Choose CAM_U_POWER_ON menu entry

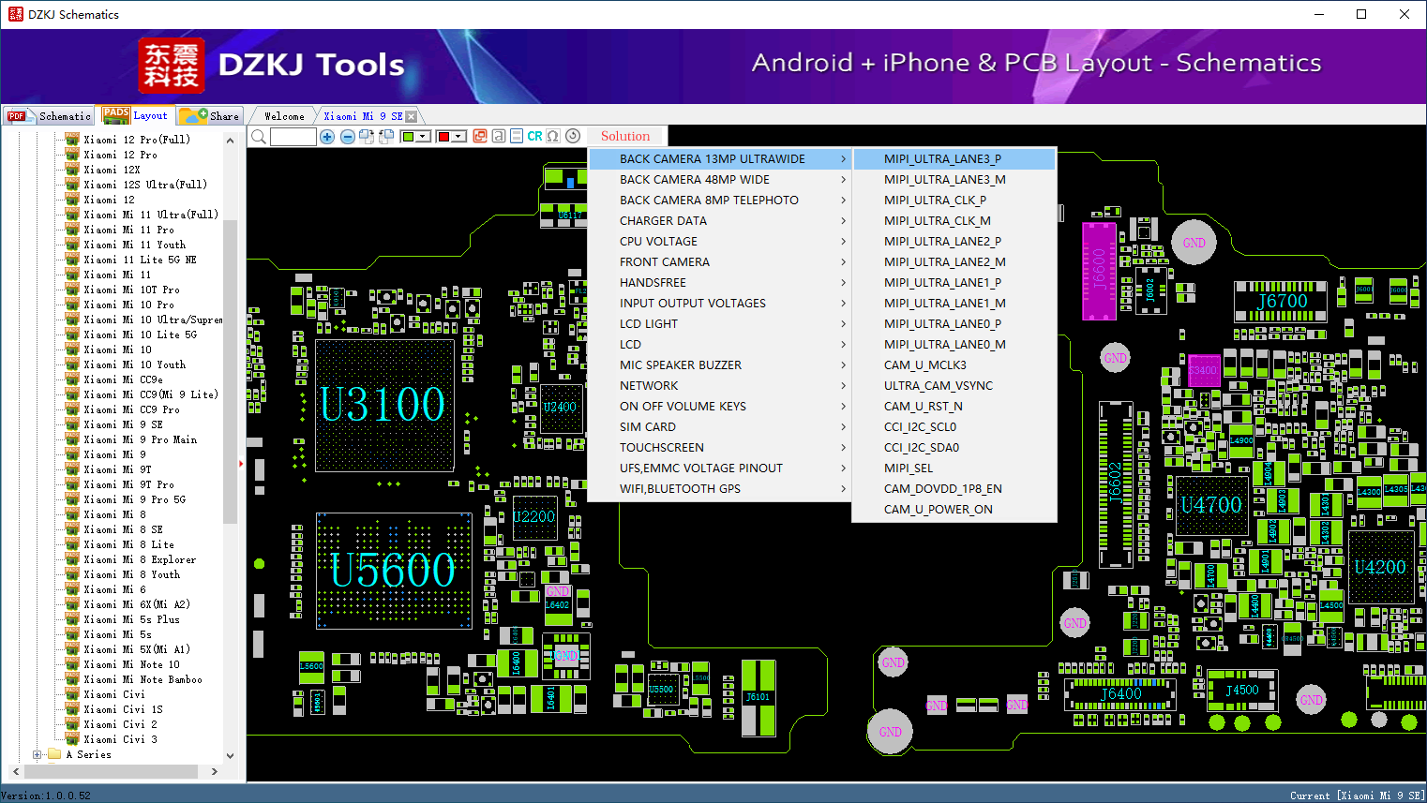point(954,510)
